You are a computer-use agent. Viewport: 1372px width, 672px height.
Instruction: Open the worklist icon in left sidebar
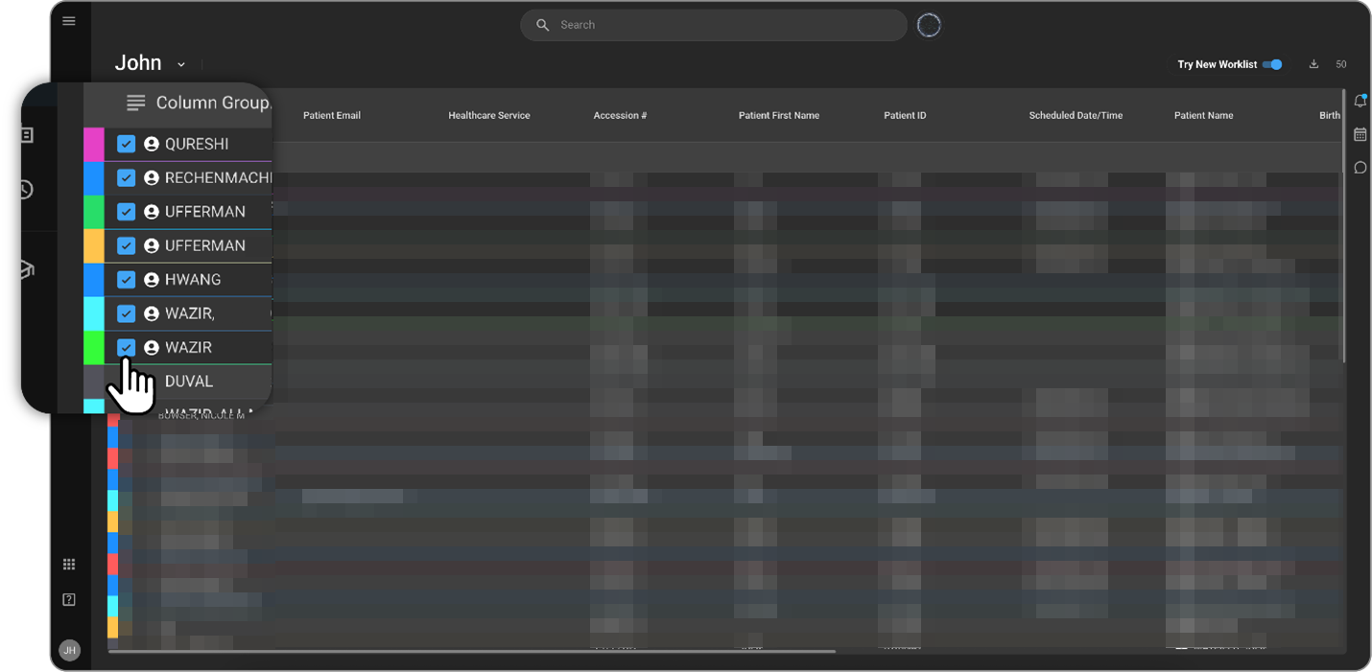pyautogui.click(x=26, y=133)
